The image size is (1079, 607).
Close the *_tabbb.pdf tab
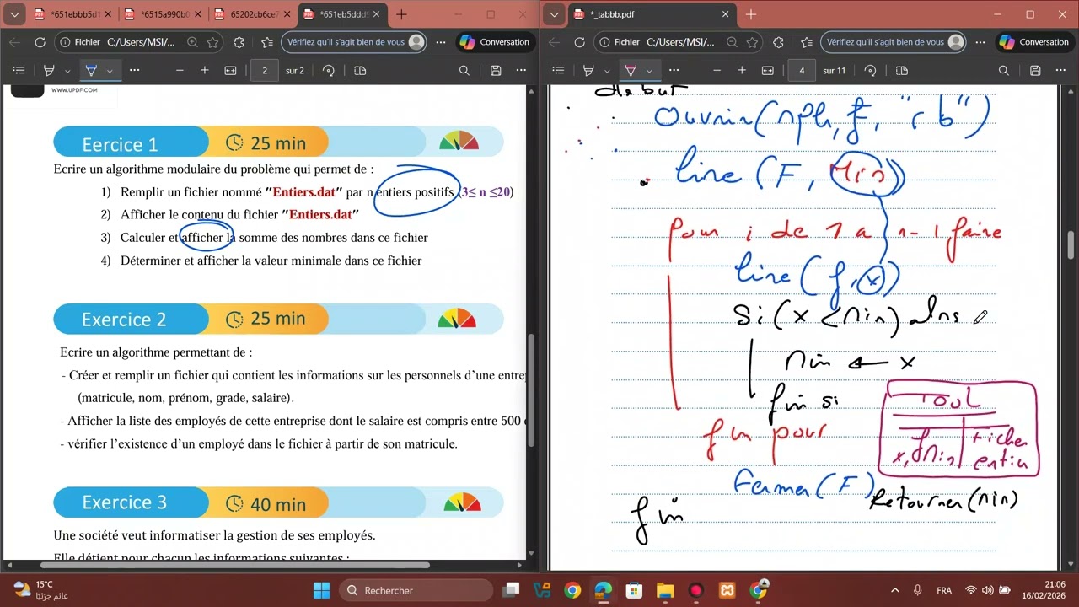725,14
